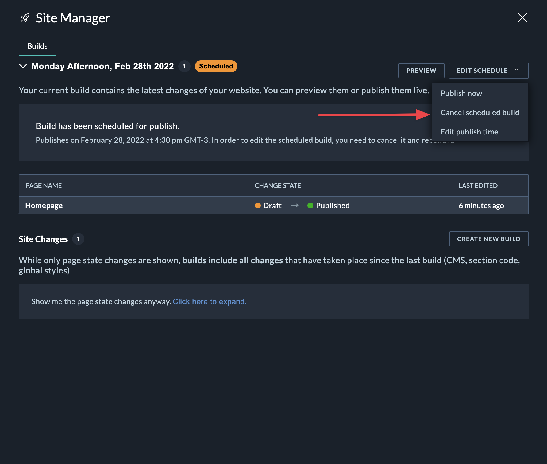Screen dimensions: 547x464
Task: Click the arrow between Draft and Published
Action: pos(295,206)
